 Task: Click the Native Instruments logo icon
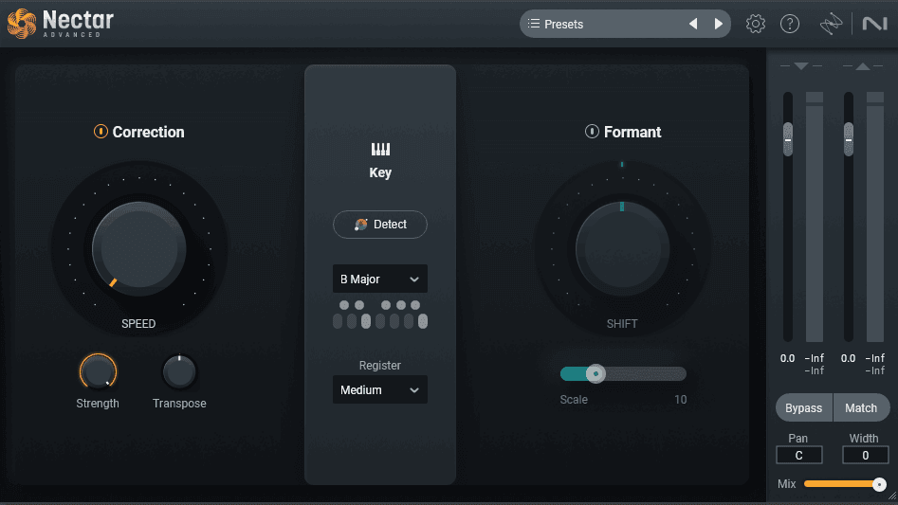point(874,24)
